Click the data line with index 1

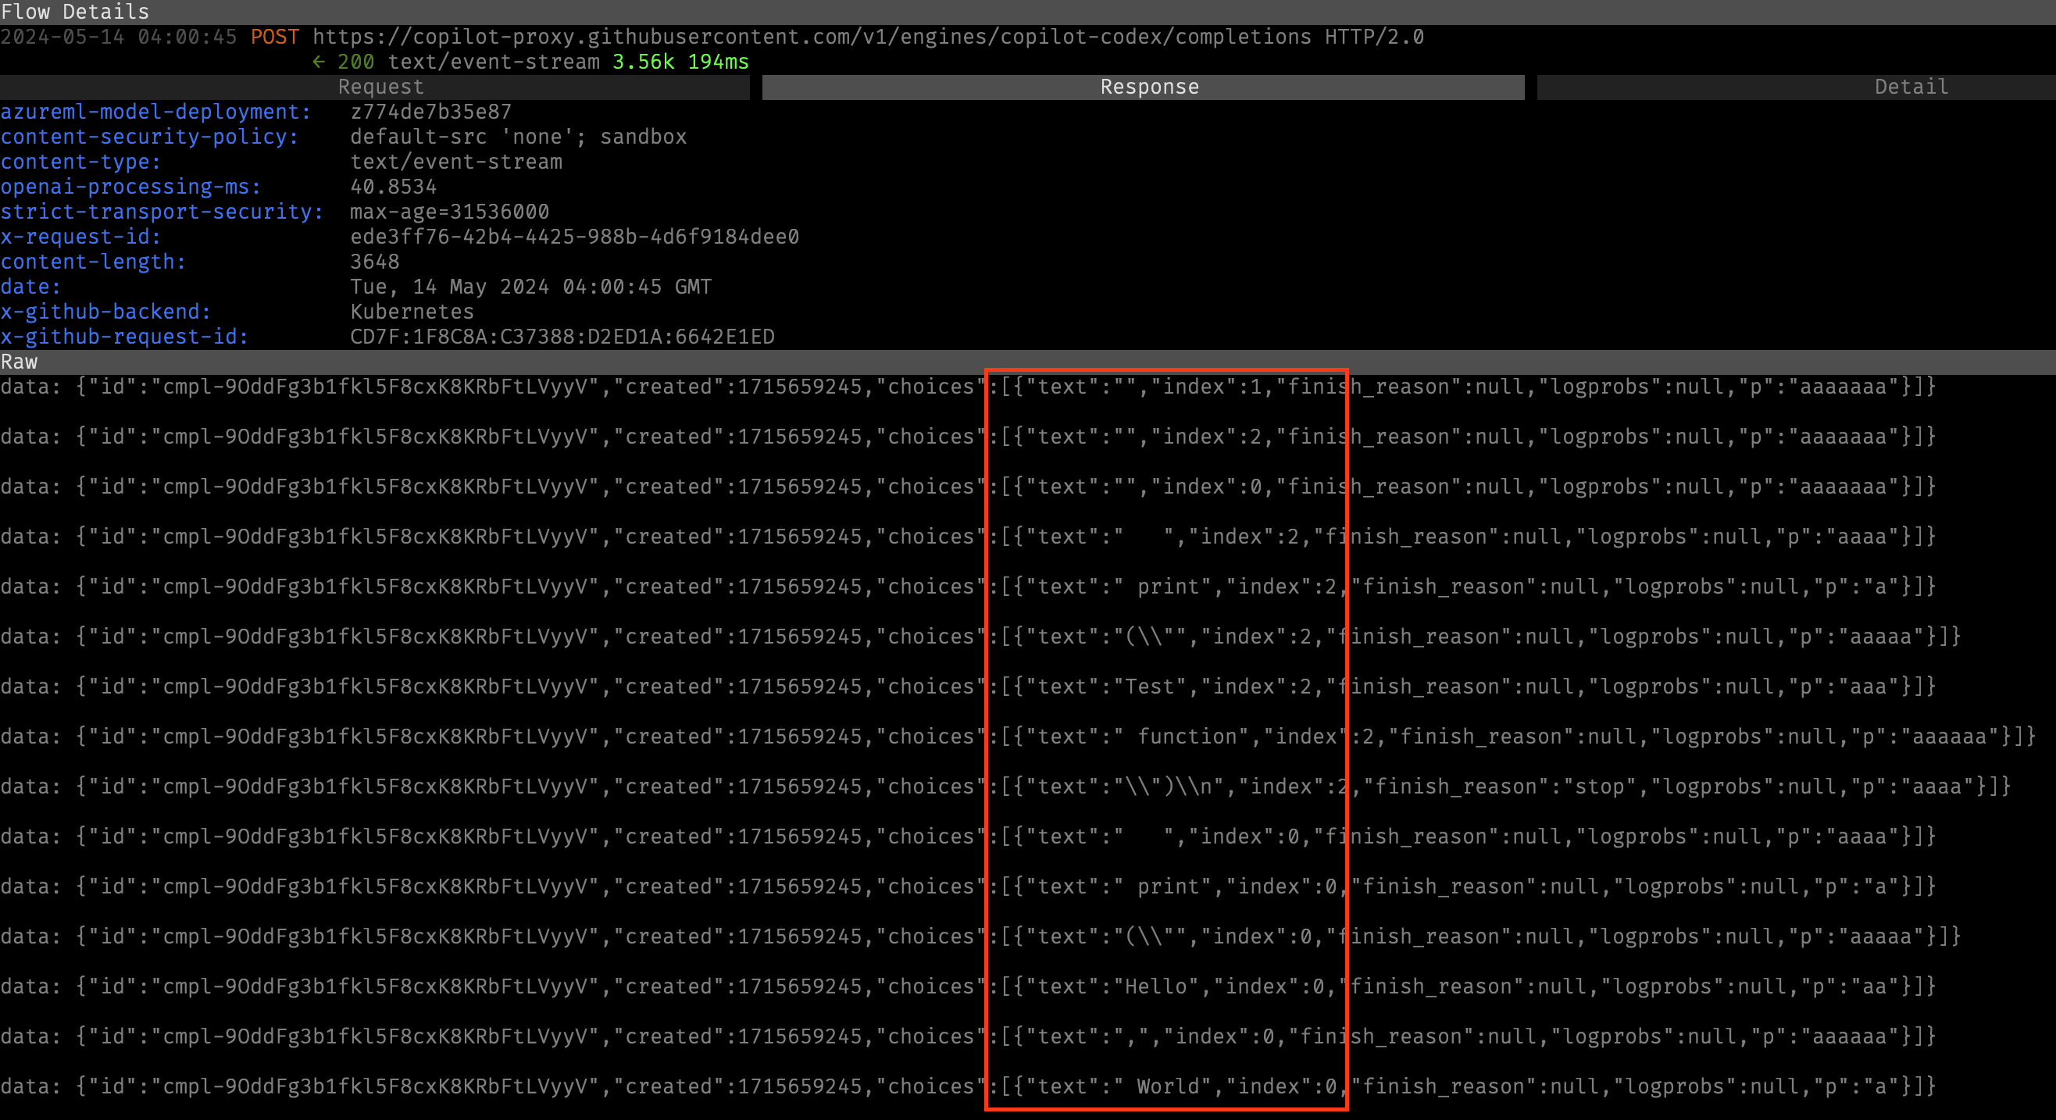(968, 387)
